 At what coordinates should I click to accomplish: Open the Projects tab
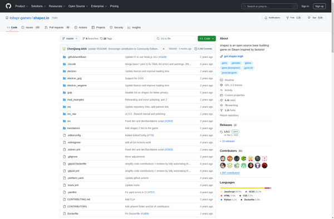[99, 27]
